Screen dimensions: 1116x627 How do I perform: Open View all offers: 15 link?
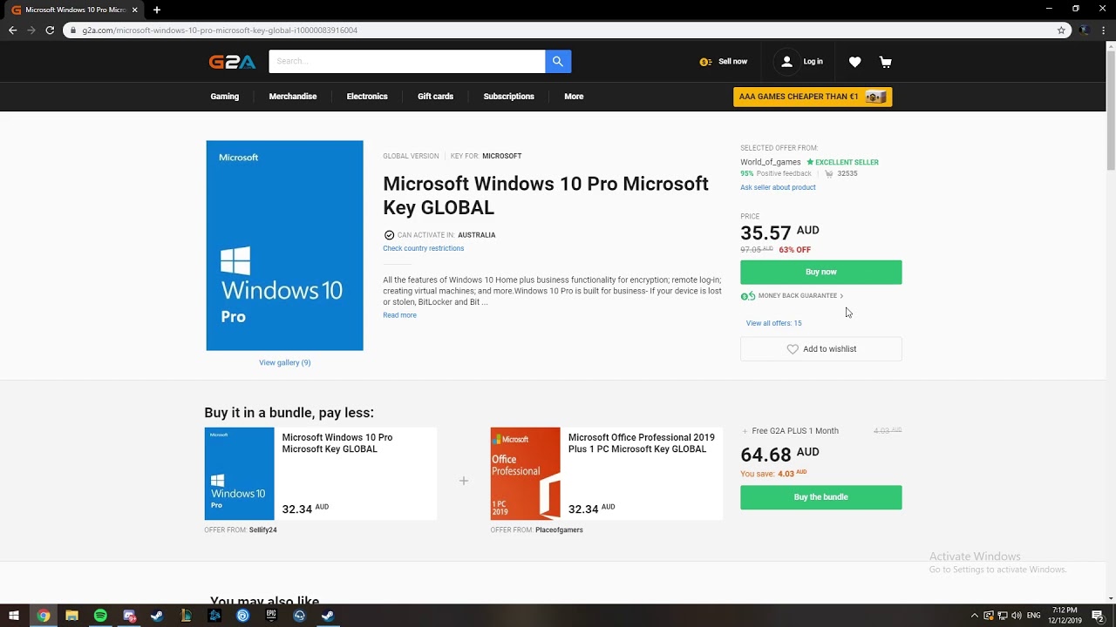774,323
